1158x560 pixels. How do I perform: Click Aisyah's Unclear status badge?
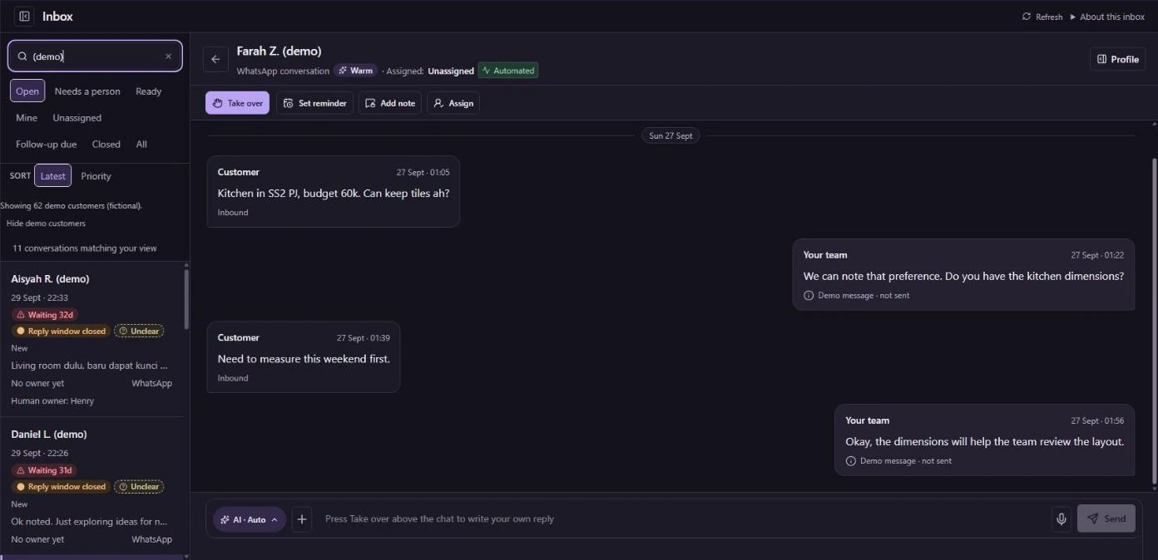coord(139,331)
